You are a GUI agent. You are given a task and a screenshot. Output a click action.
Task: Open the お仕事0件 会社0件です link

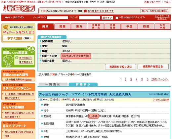pyautogui.click(x=101, y=11)
